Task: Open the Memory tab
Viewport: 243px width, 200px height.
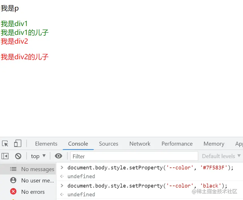Action: [x=214, y=144]
